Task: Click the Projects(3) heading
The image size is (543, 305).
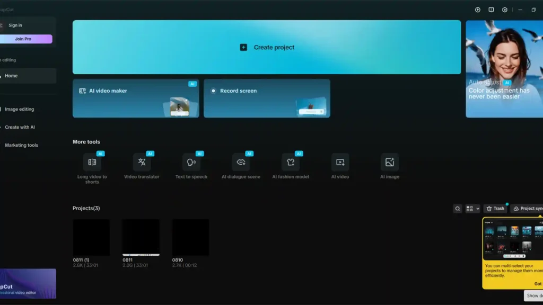Action: click(x=86, y=208)
